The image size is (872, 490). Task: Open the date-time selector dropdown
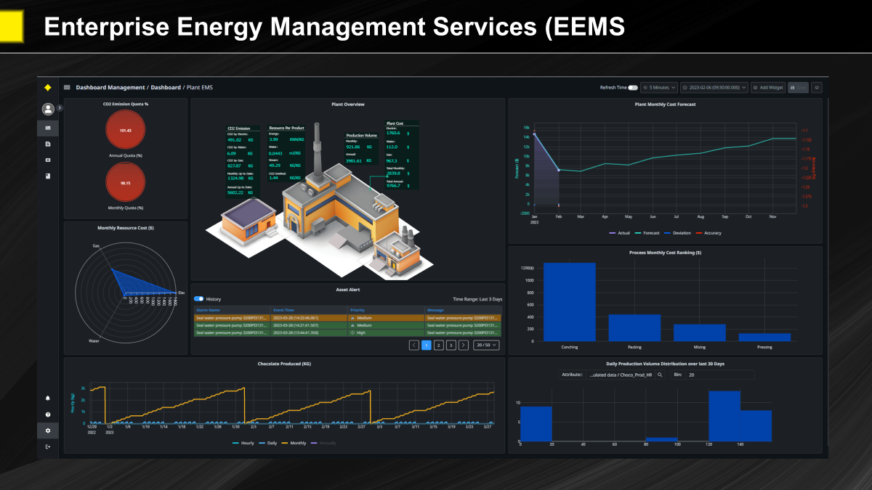(x=714, y=87)
